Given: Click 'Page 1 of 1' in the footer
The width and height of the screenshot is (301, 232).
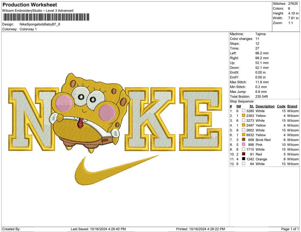Looking at the screenshot, I should point(290,229).
